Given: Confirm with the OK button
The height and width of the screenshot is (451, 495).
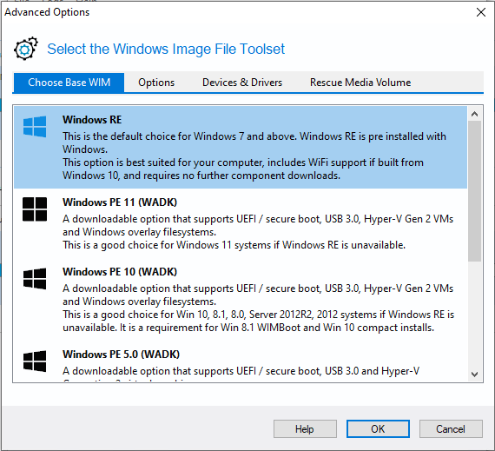Looking at the screenshot, I should tap(378, 429).
